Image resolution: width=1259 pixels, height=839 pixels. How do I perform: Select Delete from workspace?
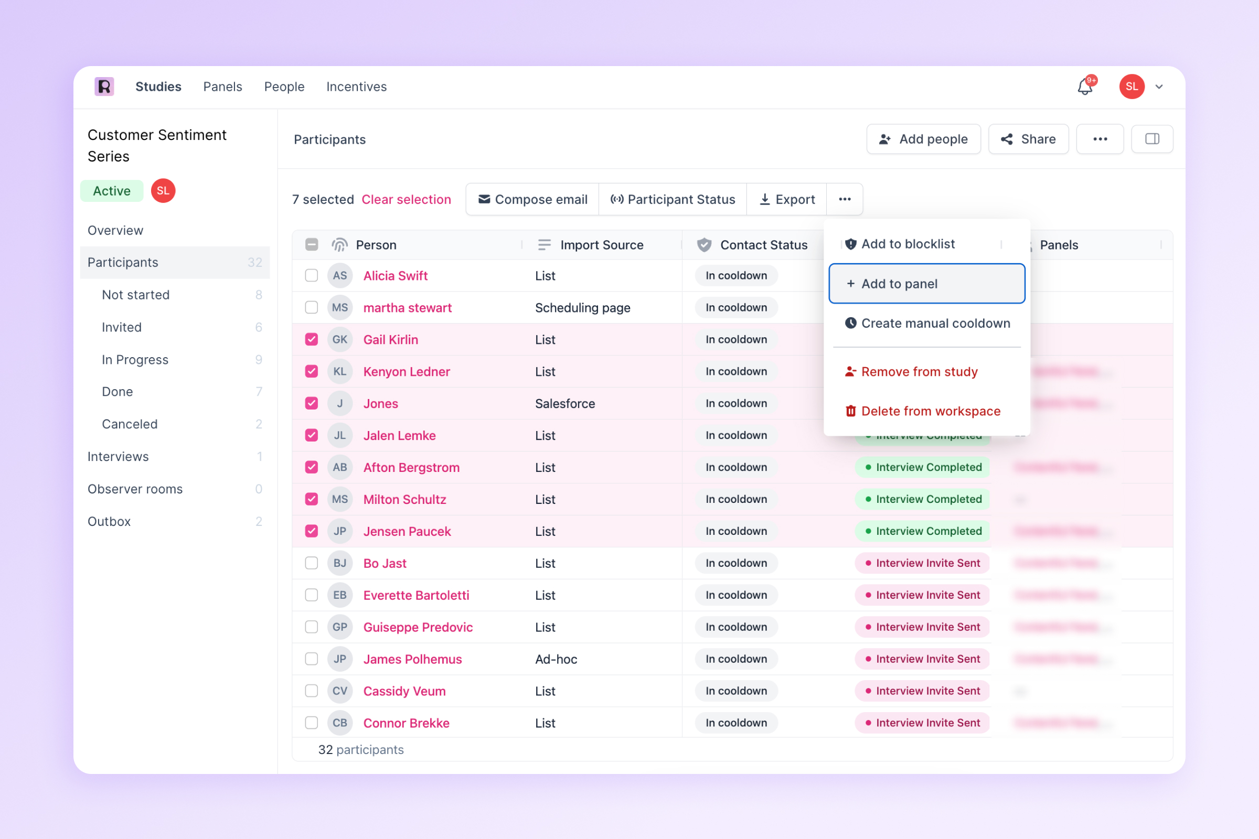[x=926, y=411]
